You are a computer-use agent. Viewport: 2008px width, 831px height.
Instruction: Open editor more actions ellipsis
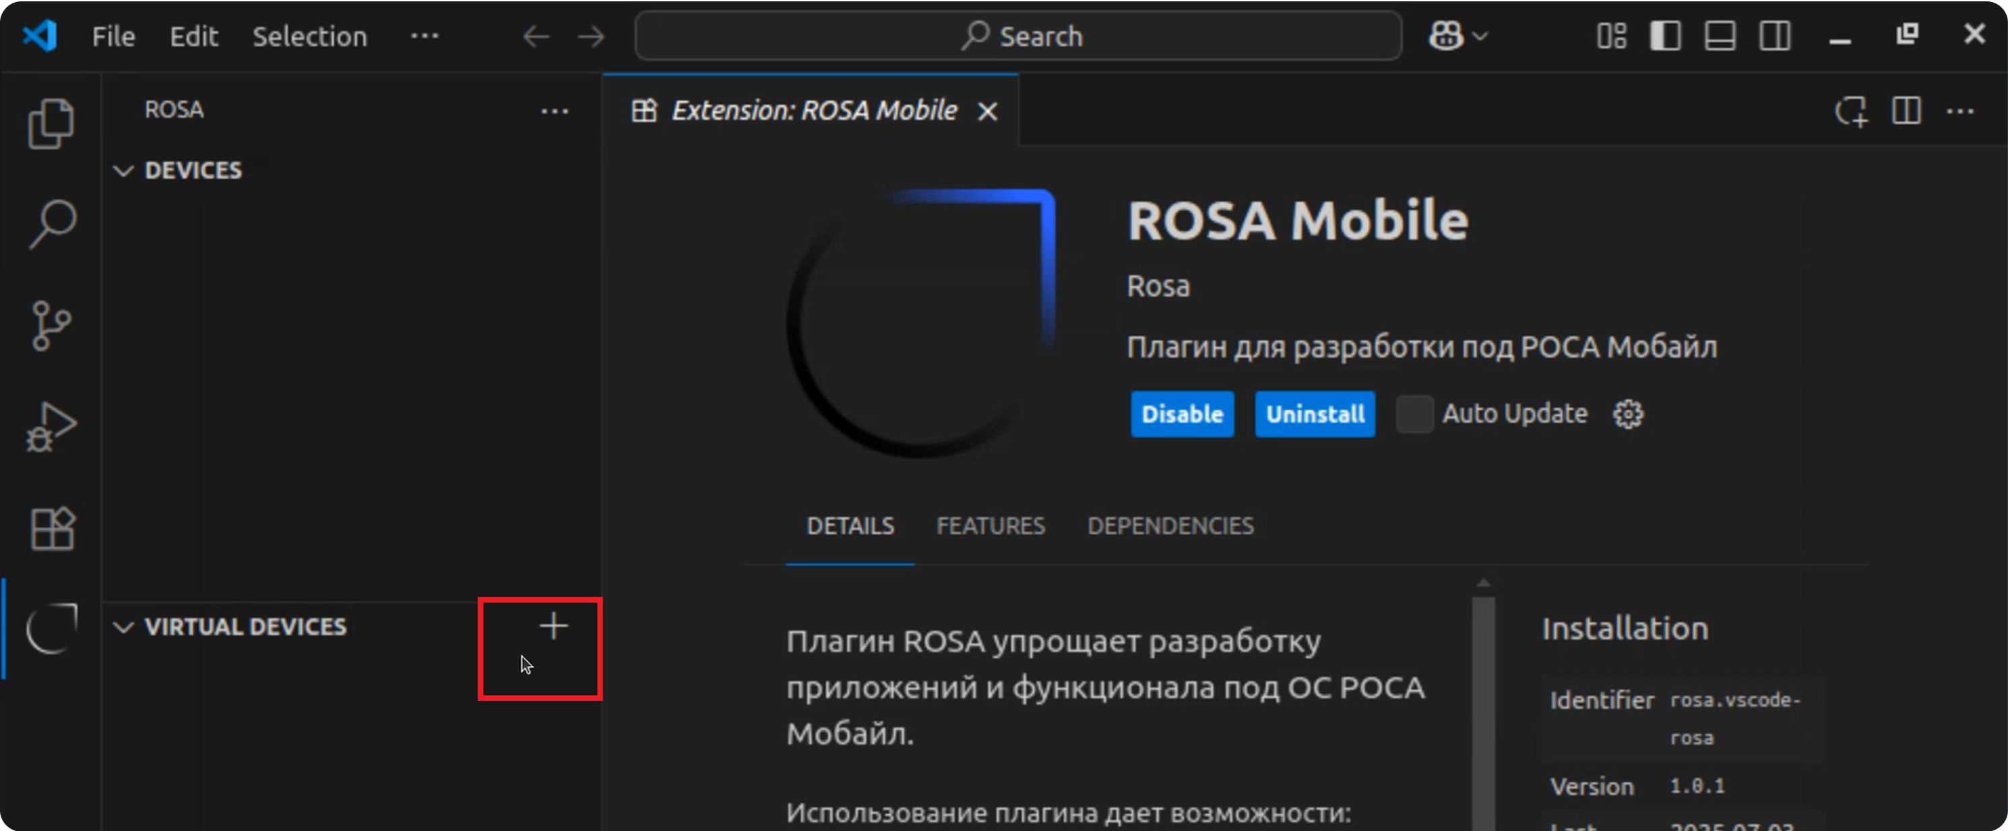[1959, 111]
